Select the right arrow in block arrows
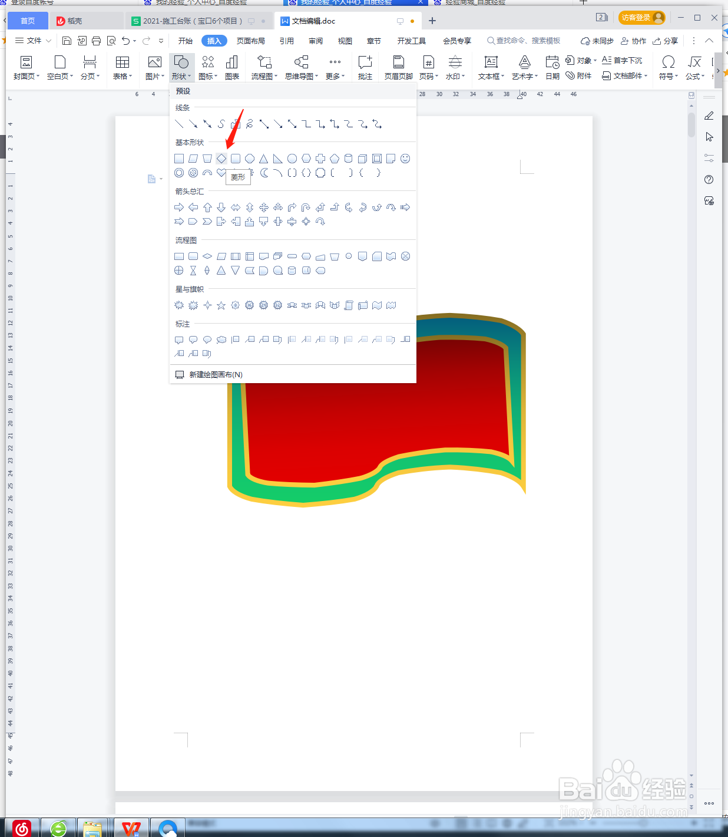 tap(179, 207)
